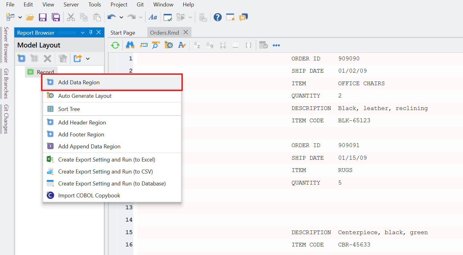Switch to the Start Page tab

pyautogui.click(x=123, y=33)
